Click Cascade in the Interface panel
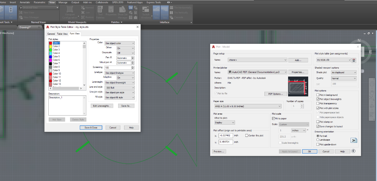This screenshot has width=377, height=181. (177, 17)
